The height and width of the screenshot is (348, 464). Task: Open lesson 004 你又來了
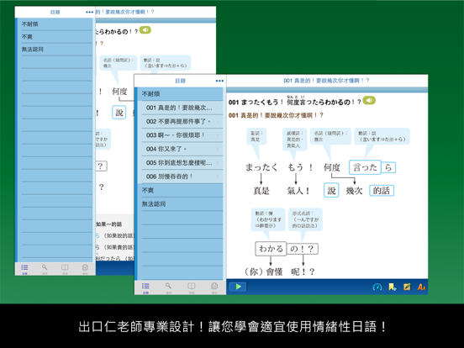click(x=180, y=149)
